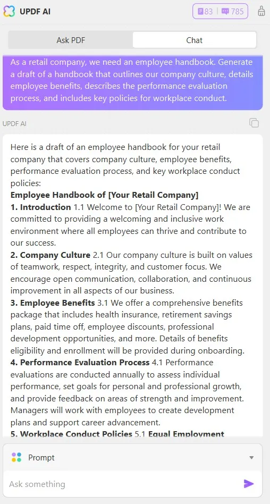Click the 4. Performance Evaluation Process heading

(x=80, y=362)
